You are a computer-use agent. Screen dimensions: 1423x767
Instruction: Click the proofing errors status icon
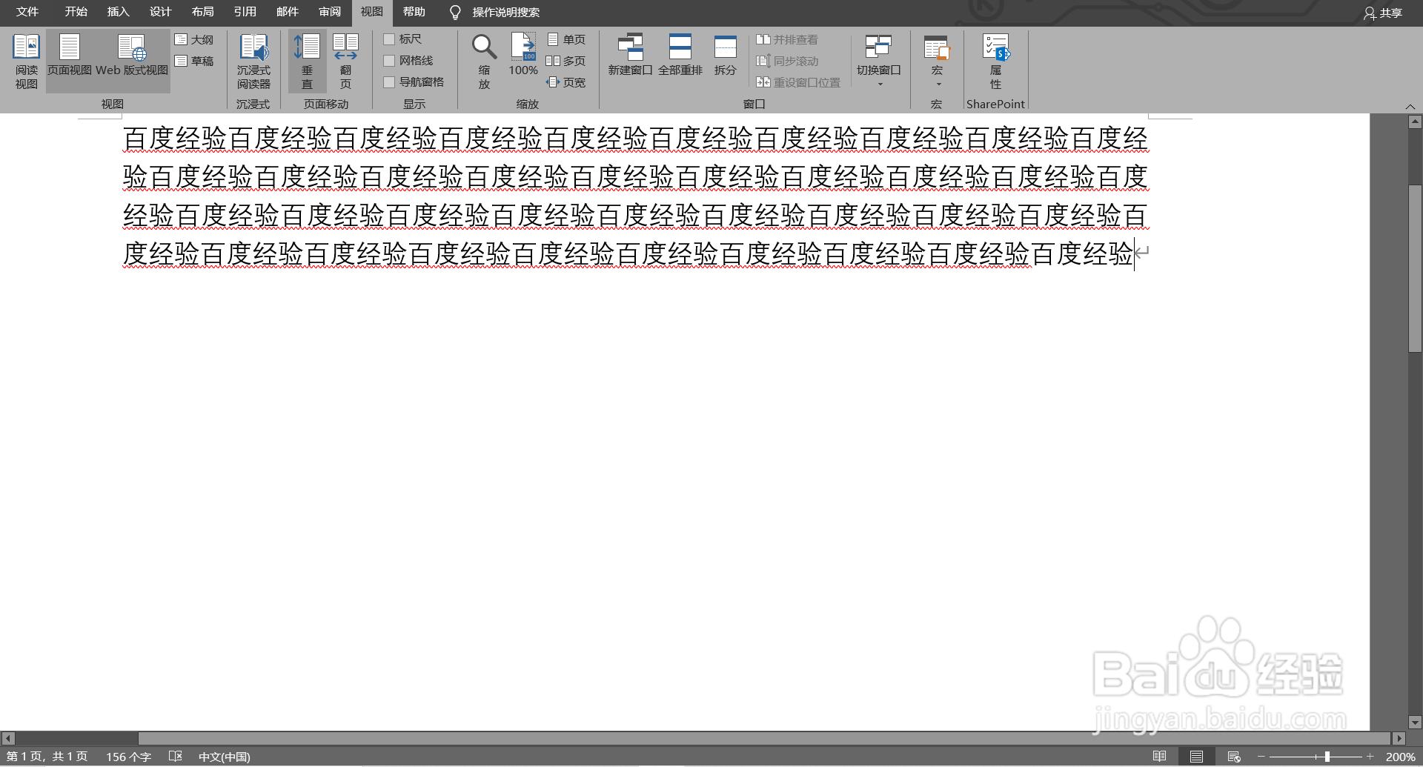pyautogui.click(x=175, y=757)
